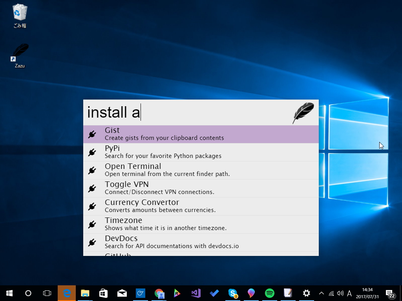Open the Action Center in the system tray
The height and width of the screenshot is (301, 402).
[x=391, y=293]
